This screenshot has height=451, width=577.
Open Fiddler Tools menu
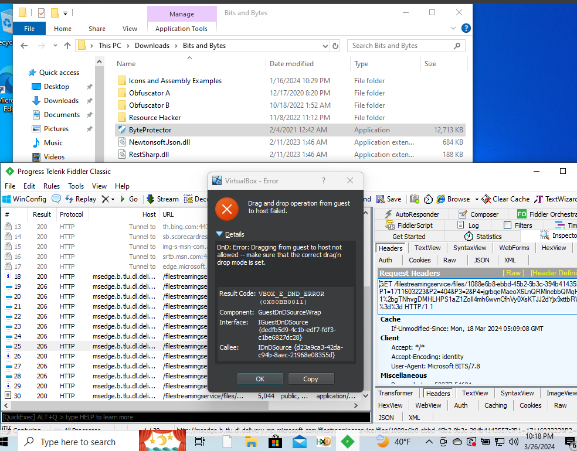point(76,186)
